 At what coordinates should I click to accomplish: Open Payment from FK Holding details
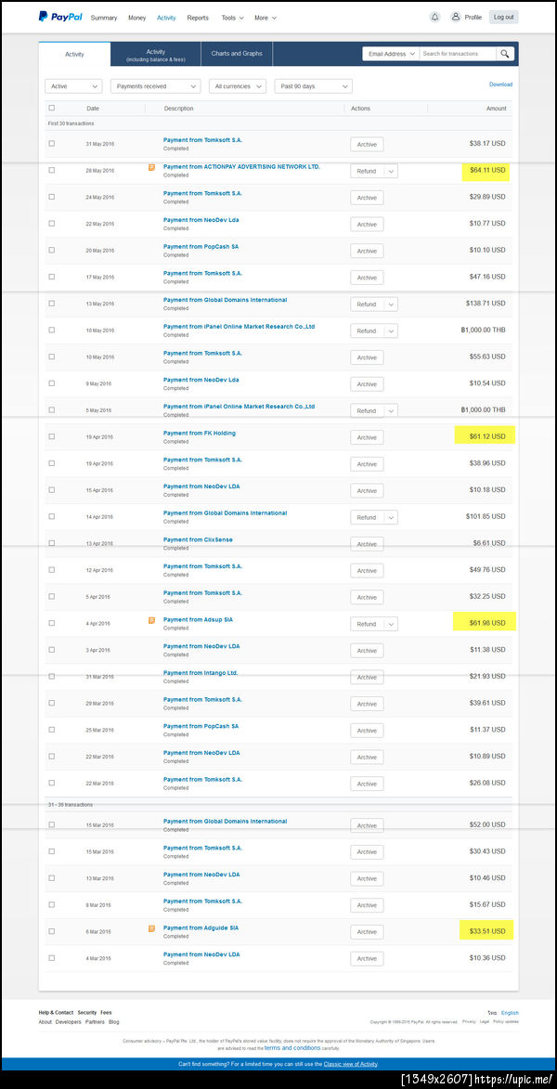click(200, 434)
